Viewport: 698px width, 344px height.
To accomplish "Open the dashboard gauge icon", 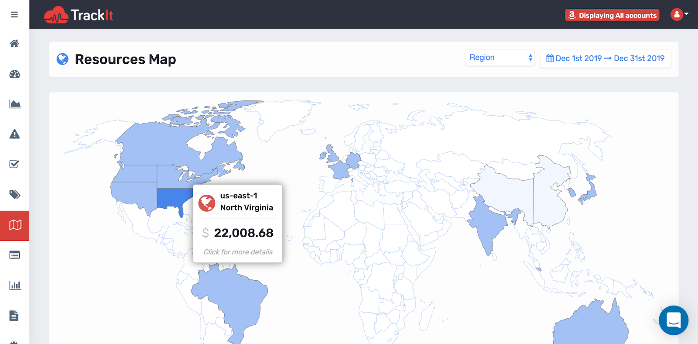I will [x=14, y=74].
